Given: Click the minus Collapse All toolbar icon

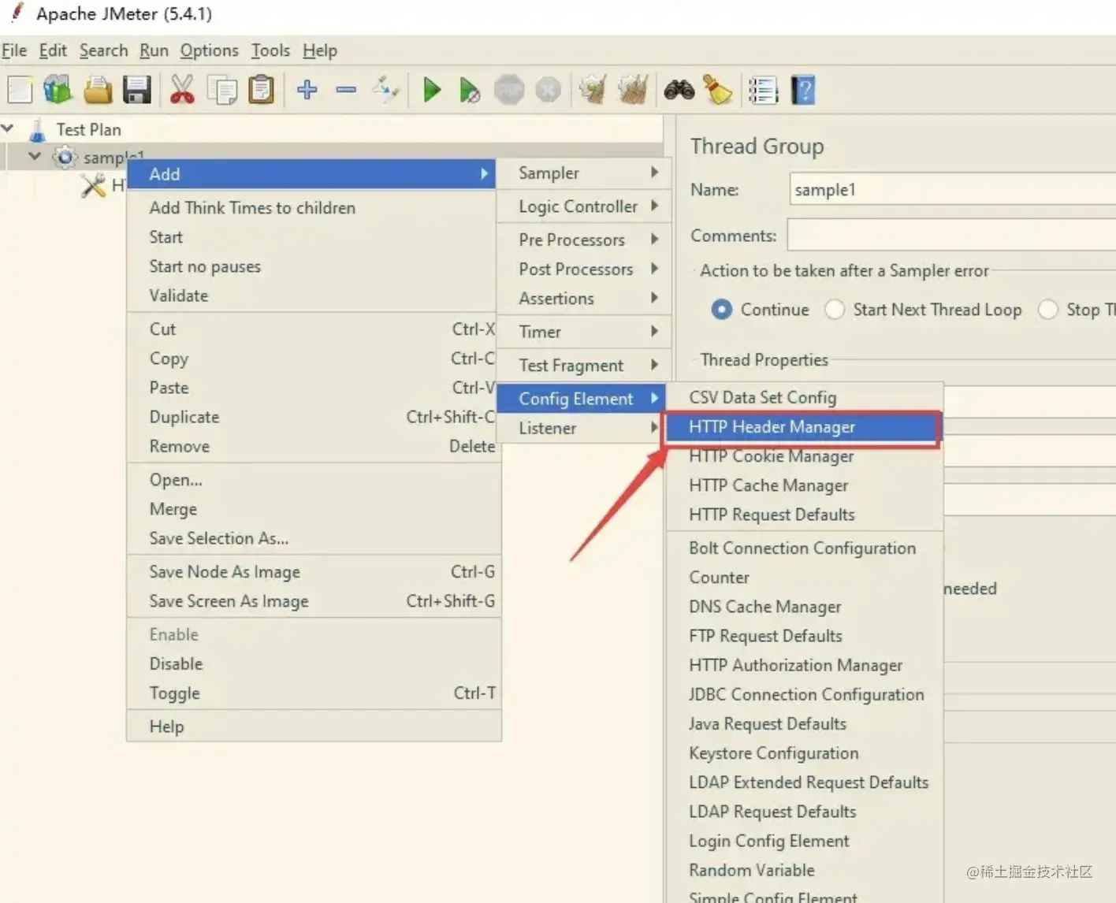Looking at the screenshot, I should click(x=346, y=90).
